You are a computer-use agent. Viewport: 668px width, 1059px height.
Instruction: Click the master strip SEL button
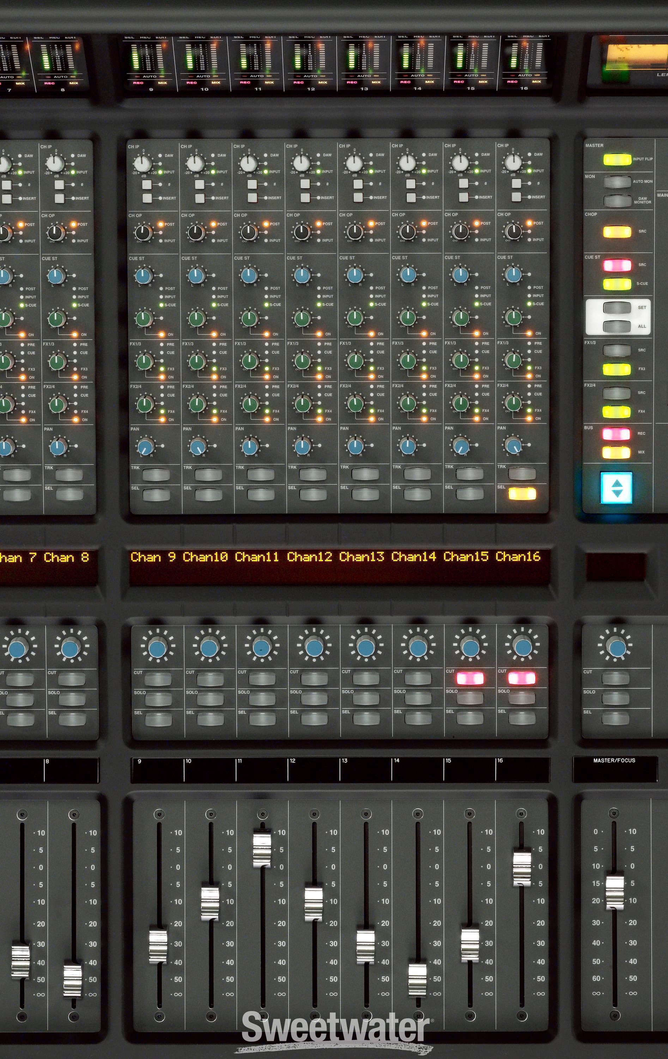point(615,719)
